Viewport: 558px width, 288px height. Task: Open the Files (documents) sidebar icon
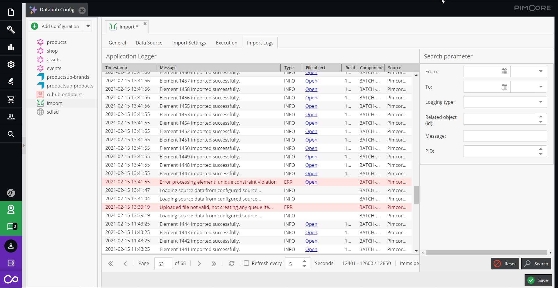[11, 12]
